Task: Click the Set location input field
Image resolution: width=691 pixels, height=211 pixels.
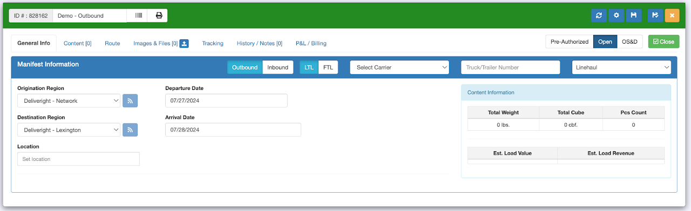Action: coord(78,159)
